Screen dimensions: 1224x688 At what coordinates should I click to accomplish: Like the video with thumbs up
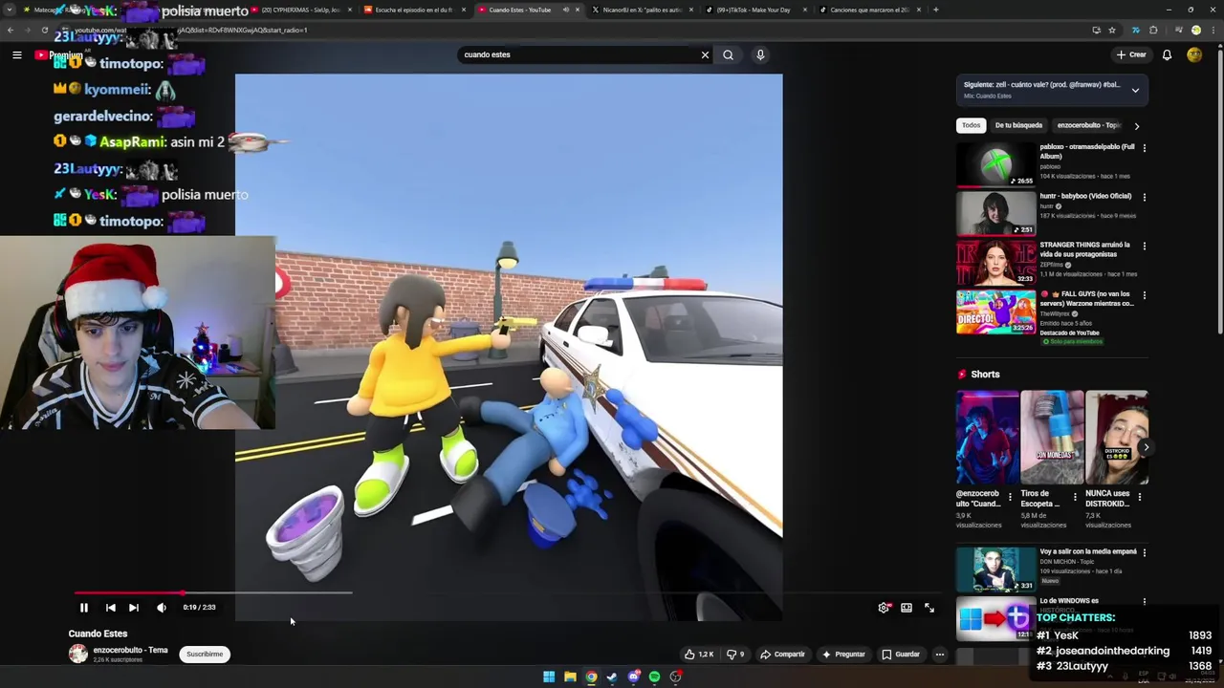point(699,655)
